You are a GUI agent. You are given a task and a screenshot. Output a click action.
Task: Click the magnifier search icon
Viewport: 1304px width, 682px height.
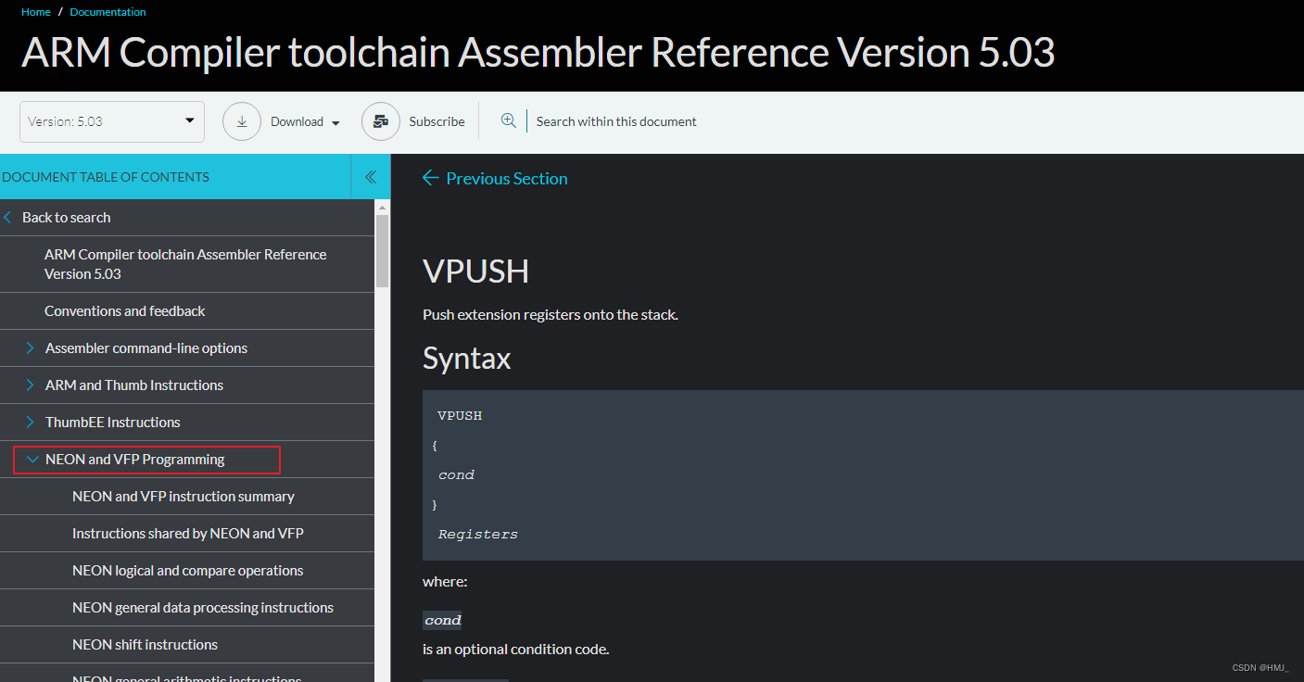pos(508,120)
